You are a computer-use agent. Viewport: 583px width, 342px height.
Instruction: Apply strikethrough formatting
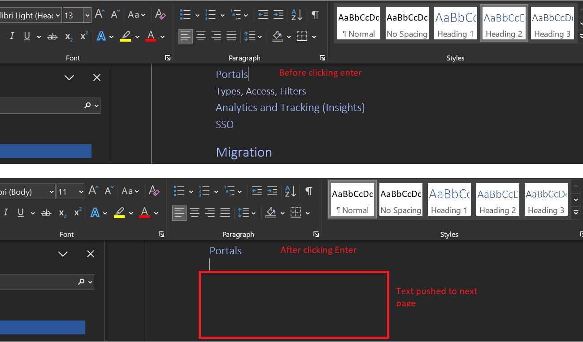pos(52,36)
